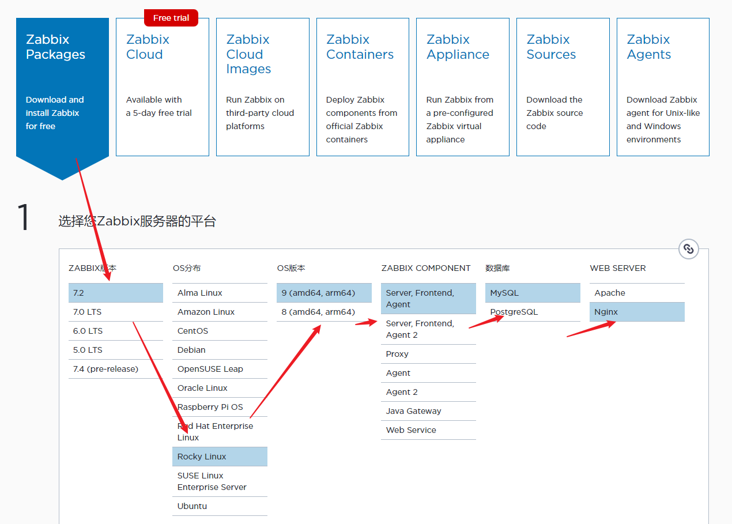
Task: Choose Red Hat Enterprise Linux distribution
Action: 220,432
